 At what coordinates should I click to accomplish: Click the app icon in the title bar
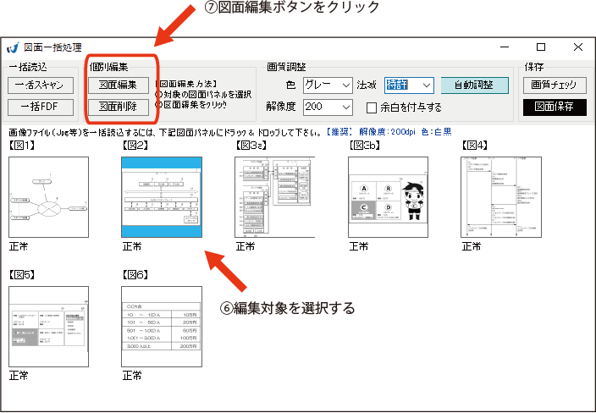coord(12,47)
